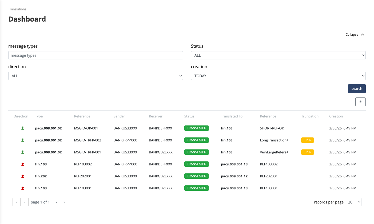Click type fin.202 in REF202001 row
The height and width of the screenshot is (224, 374).
[x=41, y=176]
